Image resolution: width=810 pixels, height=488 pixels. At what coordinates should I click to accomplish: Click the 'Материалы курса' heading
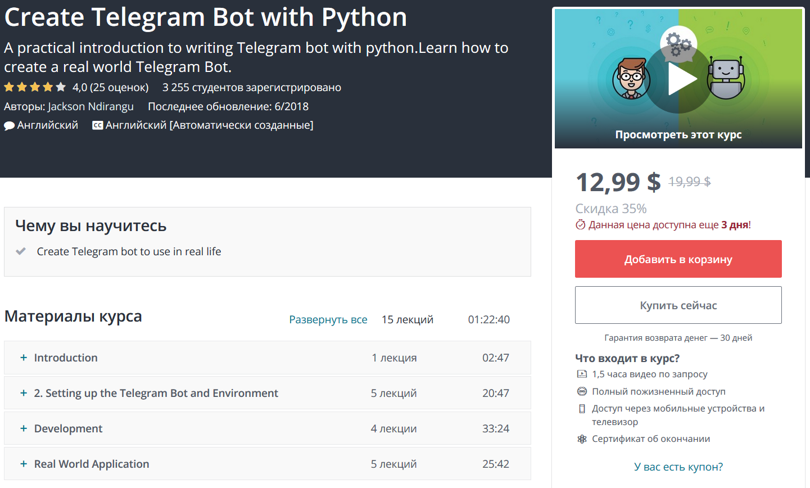click(73, 317)
